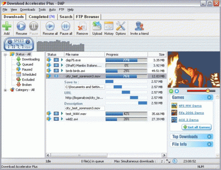Screen dimensions: 221x170
Task: Expand test_WAV.wav details arrow
Action: coord(62,114)
